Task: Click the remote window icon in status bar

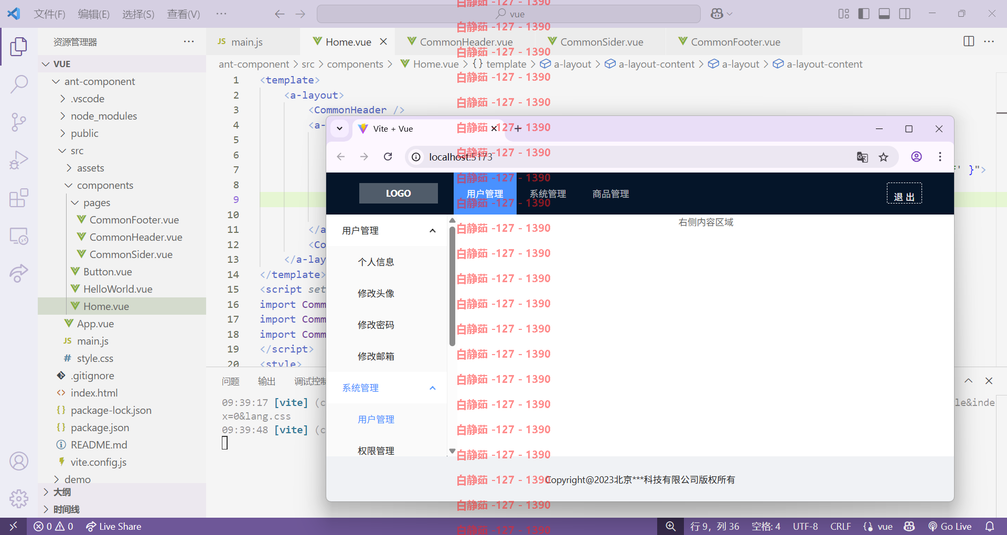Action: (x=13, y=526)
